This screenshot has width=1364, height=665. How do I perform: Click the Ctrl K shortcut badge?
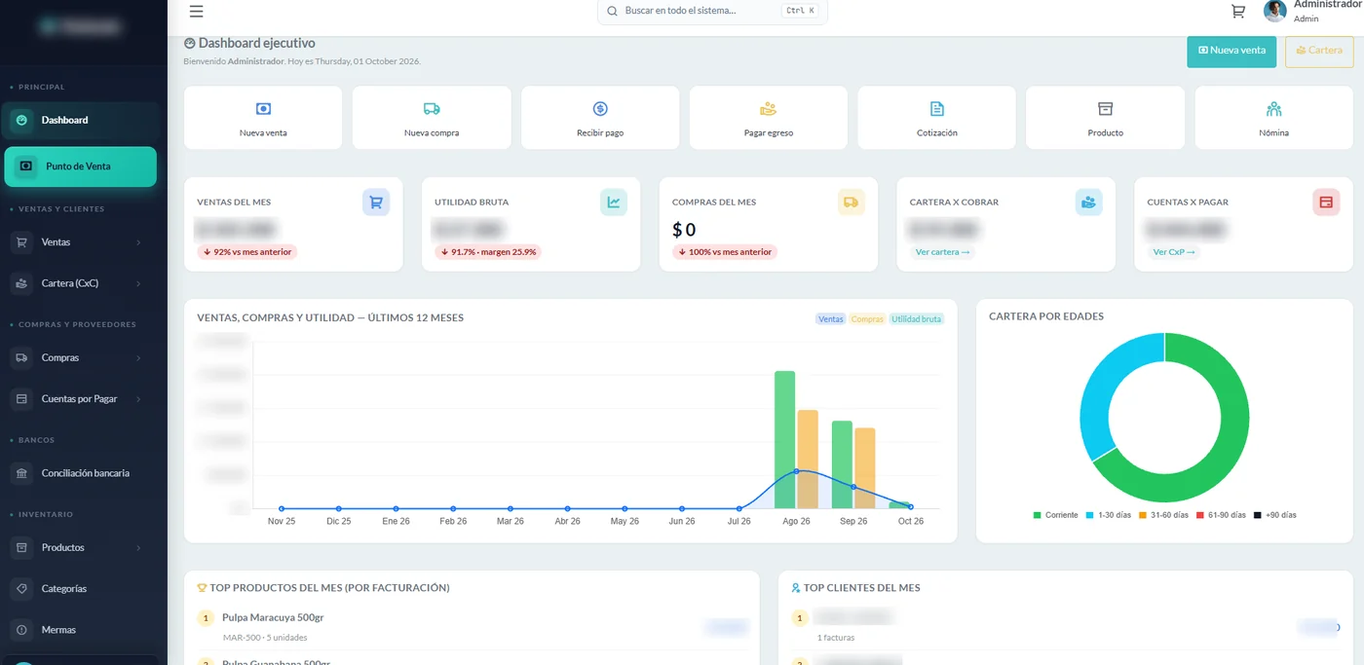(800, 12)
